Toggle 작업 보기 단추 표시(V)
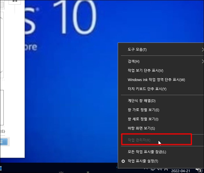 [x=161, y=71]
